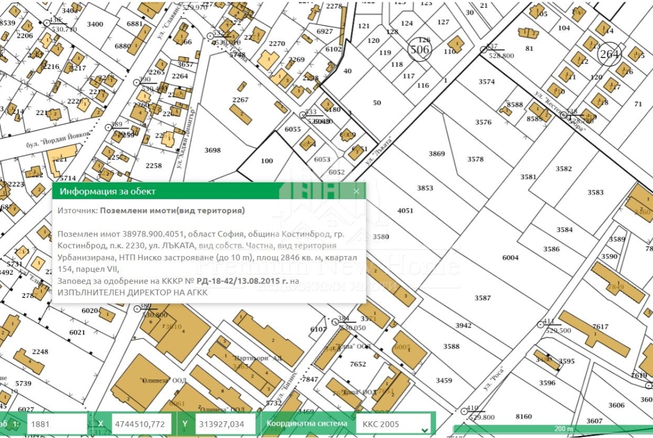Click the X coordinate field
Viewport: 653px width, 438px height.
141,424
